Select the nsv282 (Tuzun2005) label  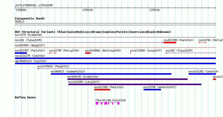pyautogui.click(x=179, y=51)
